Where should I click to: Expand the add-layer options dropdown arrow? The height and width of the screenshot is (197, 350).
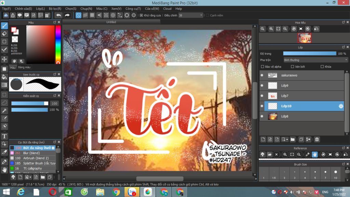point(287,140)
